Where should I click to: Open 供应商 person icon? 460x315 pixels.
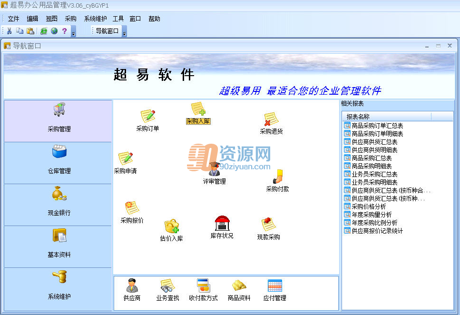(132, 285)
